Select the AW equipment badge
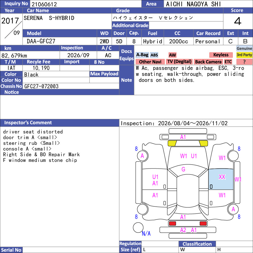Image resolution: width=253 pixels, height=253 pixels. pos(172,55)
